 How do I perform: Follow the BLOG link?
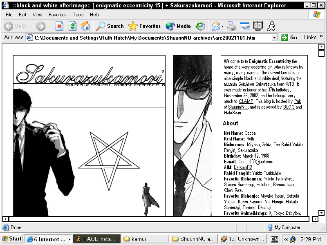click(x=289, y=107)
